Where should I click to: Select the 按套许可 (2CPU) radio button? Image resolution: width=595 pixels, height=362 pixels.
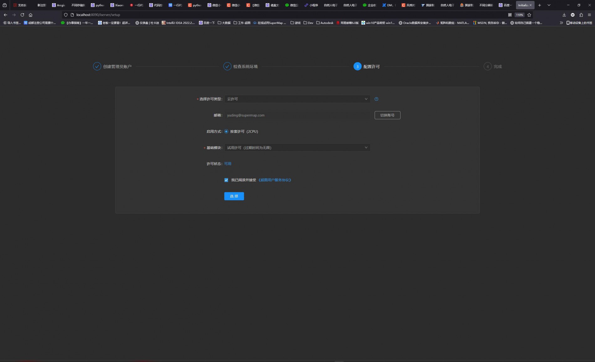(226, 131)
